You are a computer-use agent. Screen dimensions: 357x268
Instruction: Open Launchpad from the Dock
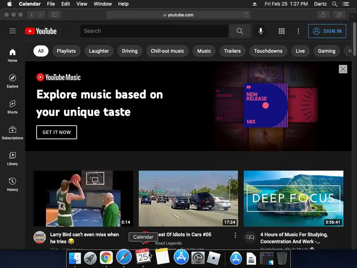90,258
